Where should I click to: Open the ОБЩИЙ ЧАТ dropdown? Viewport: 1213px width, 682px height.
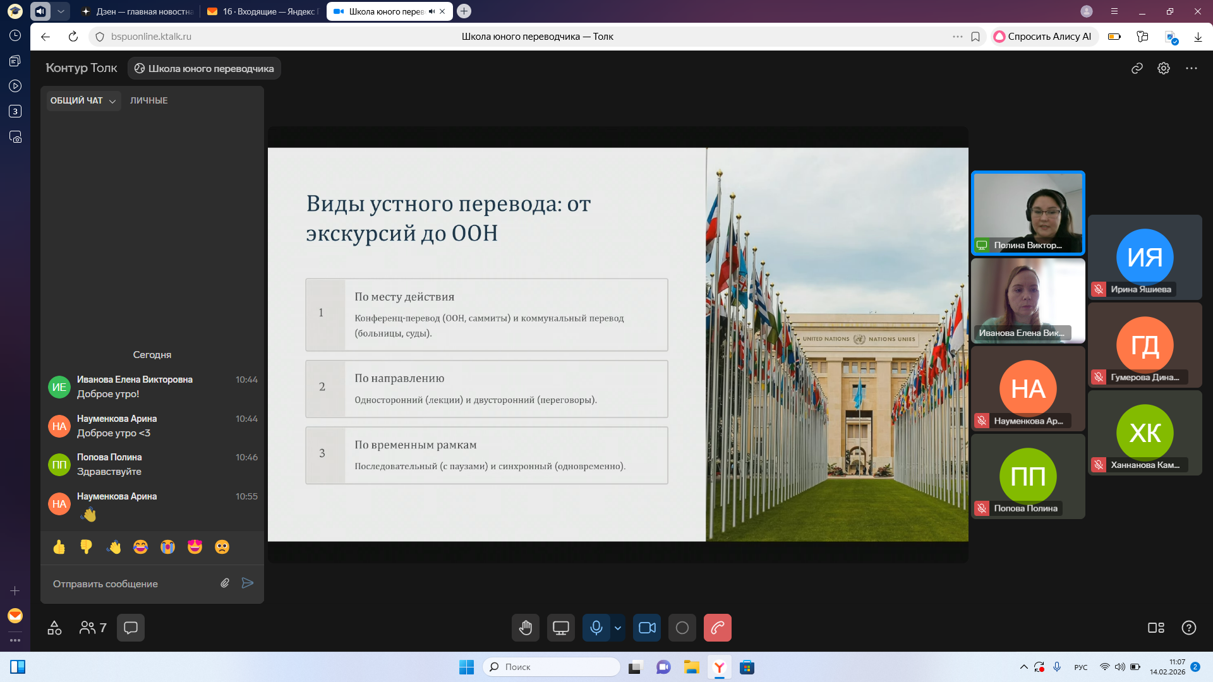(83, 100)
